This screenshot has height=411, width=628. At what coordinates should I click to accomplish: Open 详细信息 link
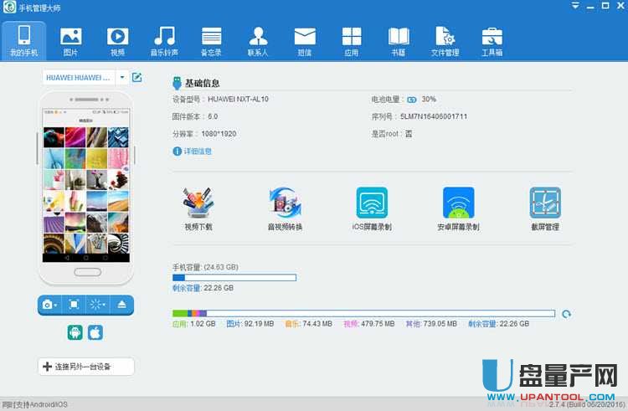pyautogui.click(x=193, y=152)
